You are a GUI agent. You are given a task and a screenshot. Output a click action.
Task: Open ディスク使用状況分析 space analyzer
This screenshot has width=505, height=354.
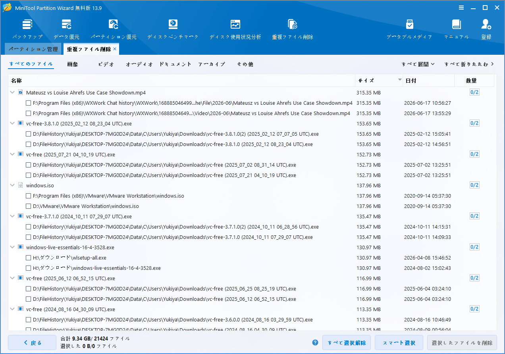pyautogui.click(x=235, y=29)
